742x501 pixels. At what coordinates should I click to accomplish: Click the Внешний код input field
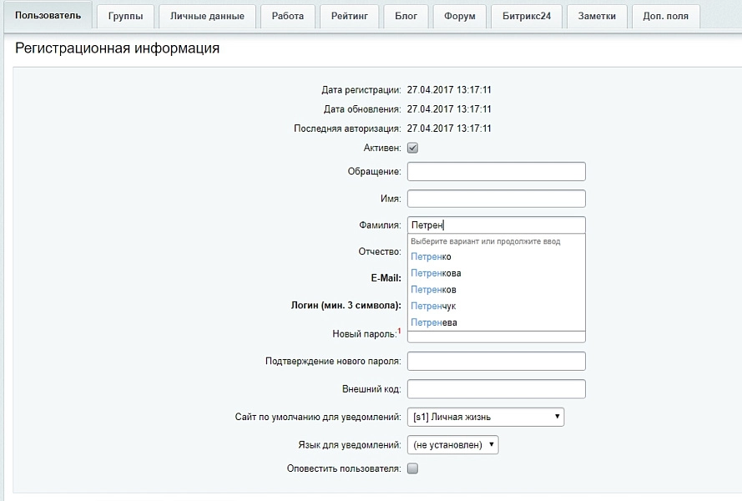(x=497, y=389)
